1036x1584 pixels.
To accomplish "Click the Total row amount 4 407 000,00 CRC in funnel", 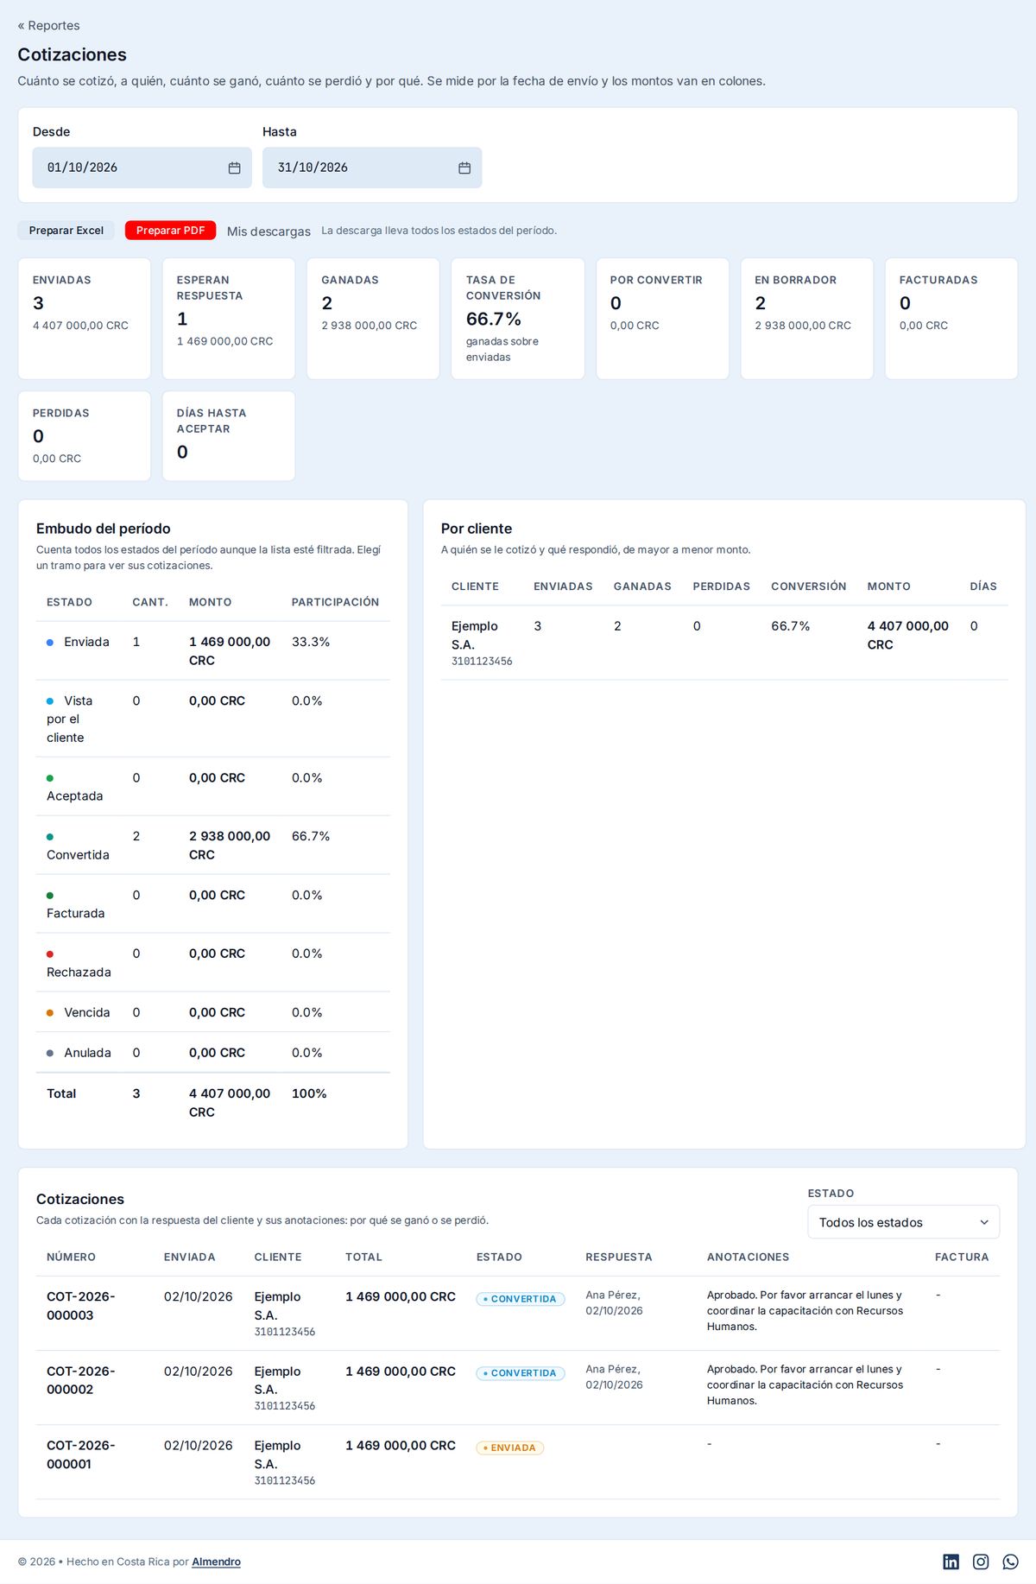I will pos(230,1103).
